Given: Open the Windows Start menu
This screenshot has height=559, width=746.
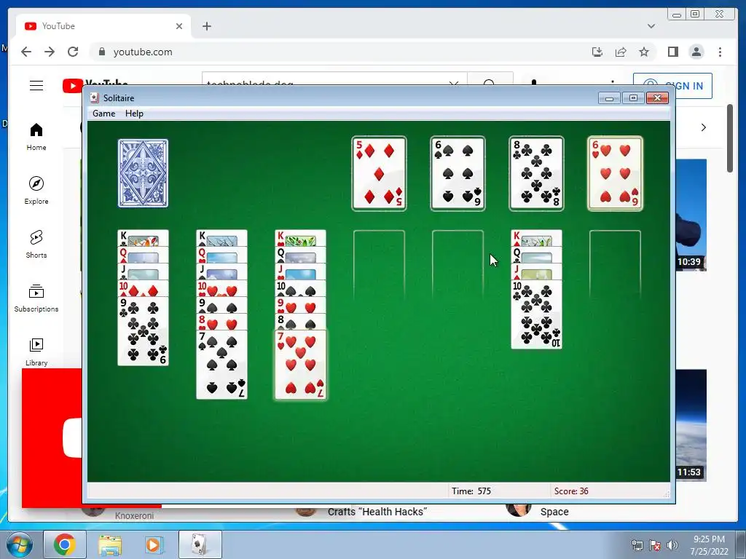Looking at the screenshot, I should pos(20,544).
